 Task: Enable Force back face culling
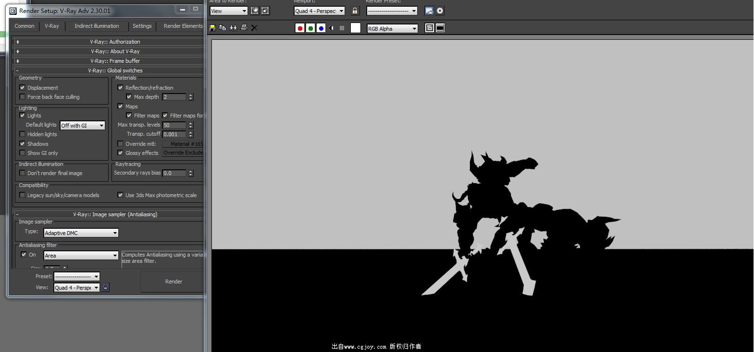click(x=22, y=97)
